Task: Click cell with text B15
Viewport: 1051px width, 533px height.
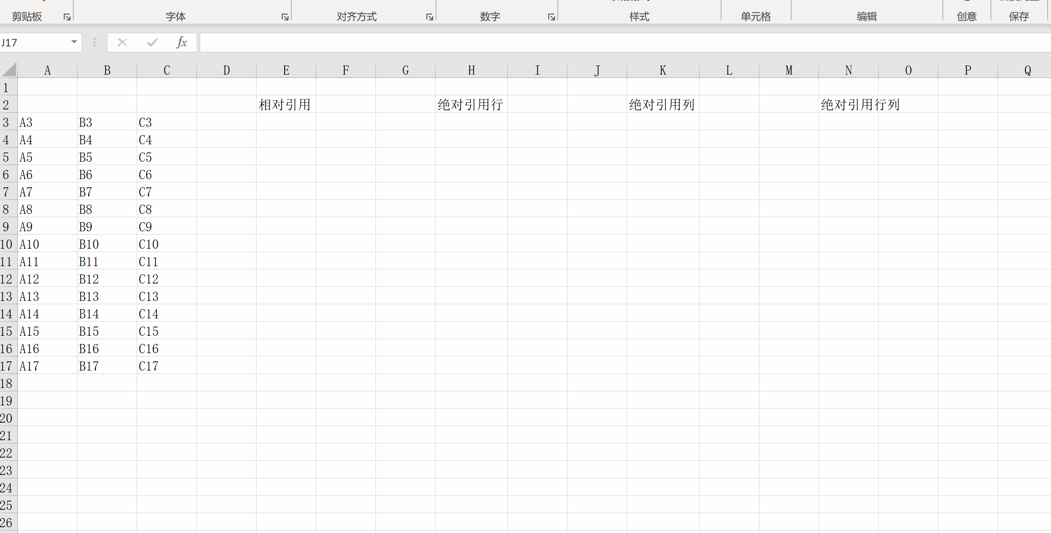Action: [107, 331]
